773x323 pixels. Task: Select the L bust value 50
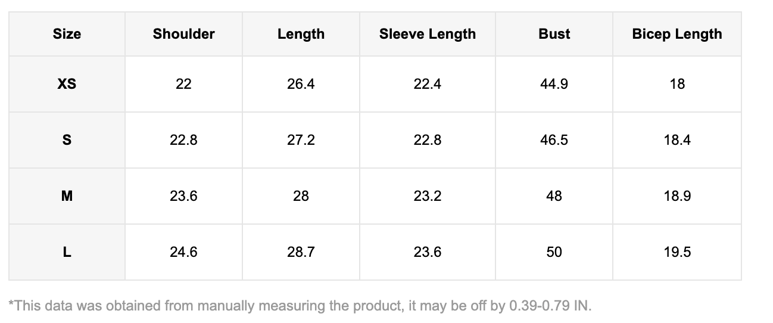554,252
